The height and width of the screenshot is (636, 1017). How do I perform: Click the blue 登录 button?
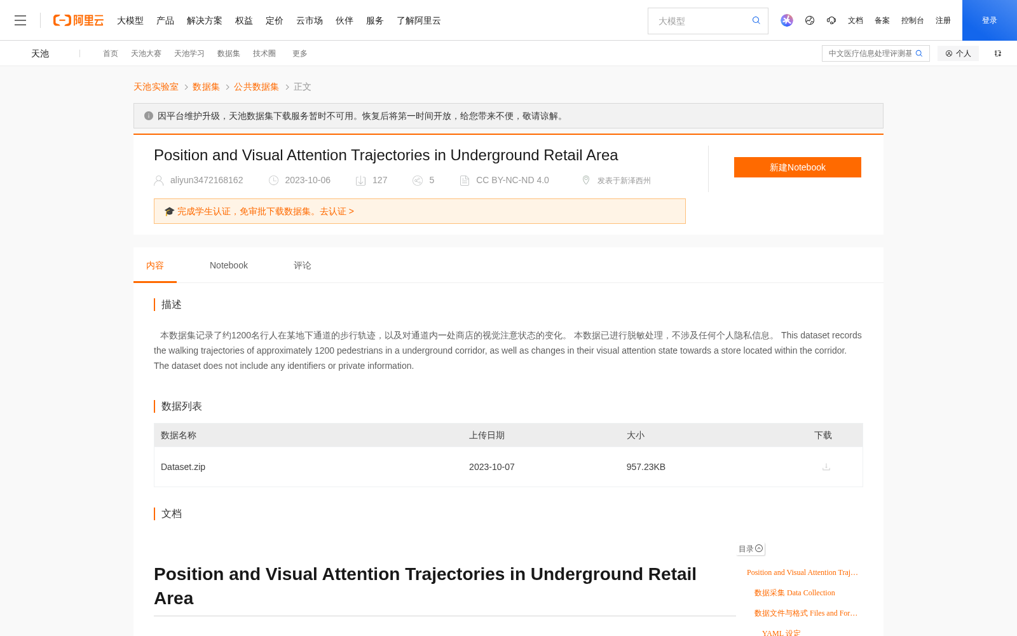(990, 20)
